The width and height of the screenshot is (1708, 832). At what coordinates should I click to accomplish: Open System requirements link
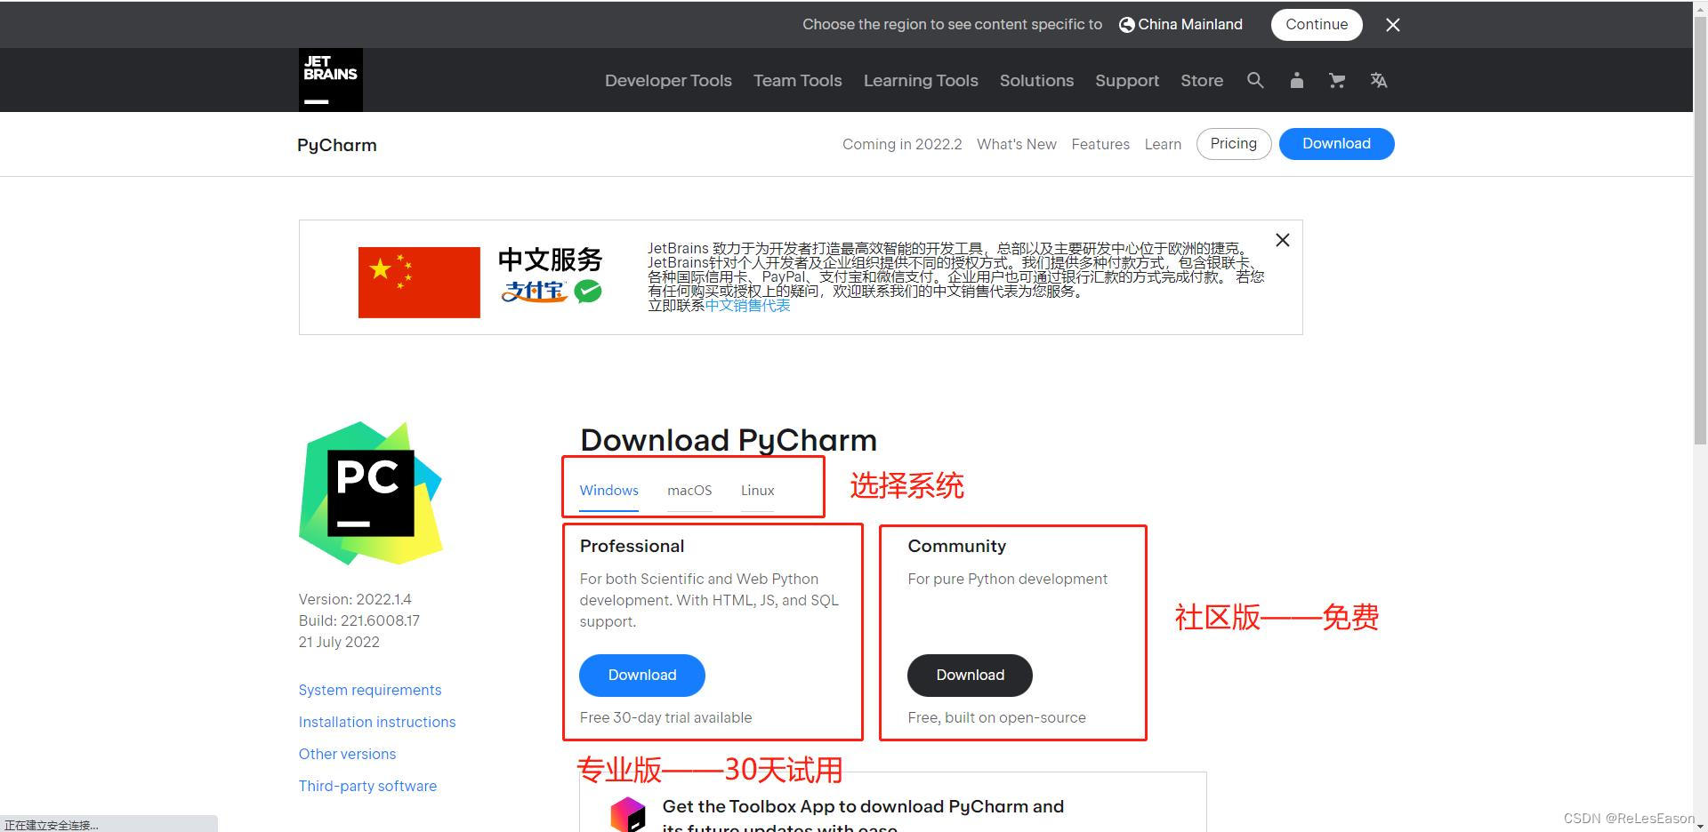[370, 690]
